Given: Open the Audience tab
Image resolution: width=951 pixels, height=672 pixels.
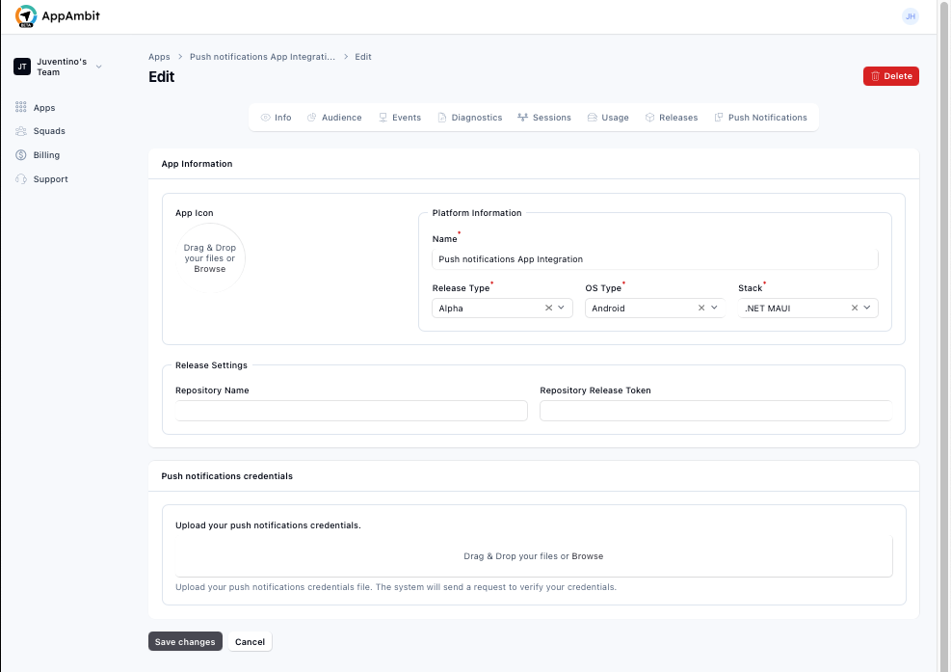Looking at the screenshot, I should 334,117.
